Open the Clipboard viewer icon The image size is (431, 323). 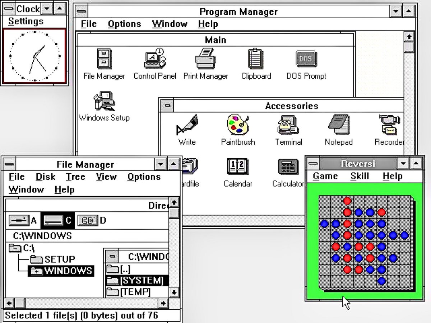click(x=256, y=58)
